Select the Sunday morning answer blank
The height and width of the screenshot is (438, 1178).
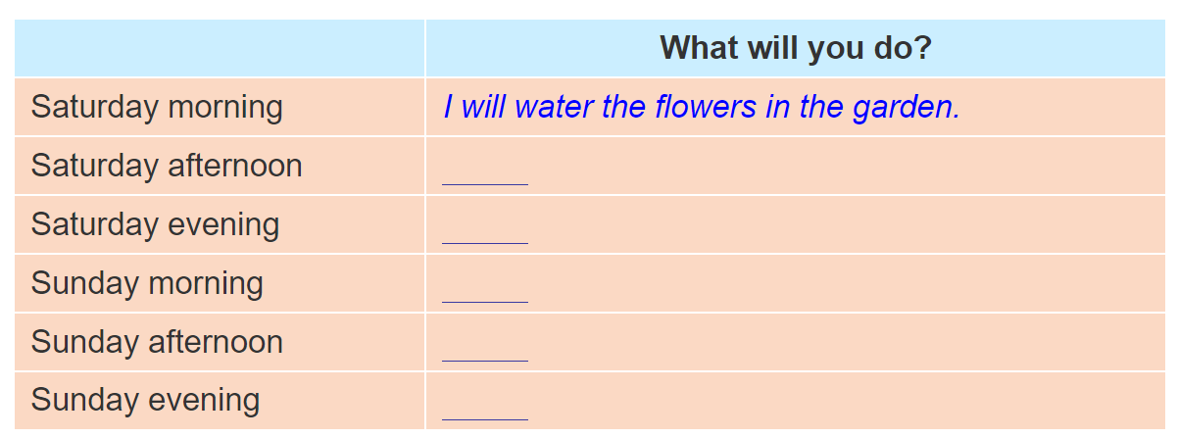point(485,292)
